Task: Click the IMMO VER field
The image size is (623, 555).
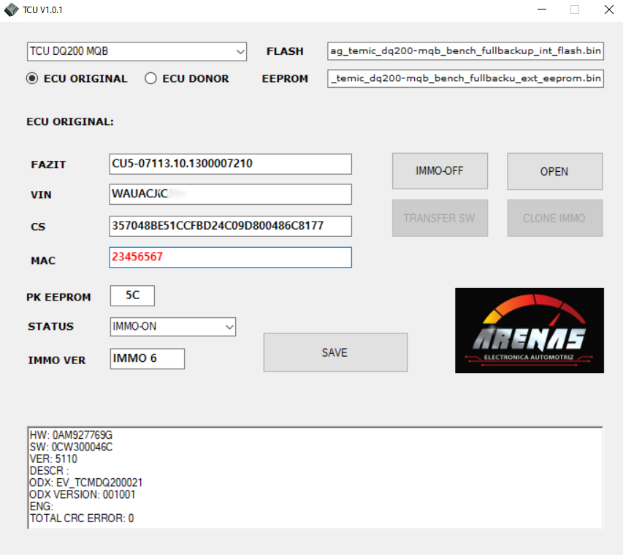Action: click(x=148, y=359)
